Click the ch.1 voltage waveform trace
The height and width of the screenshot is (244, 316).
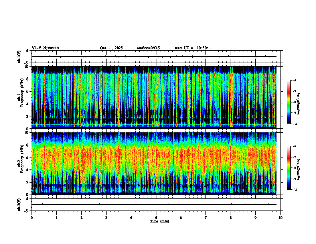[x=154, y=57]
